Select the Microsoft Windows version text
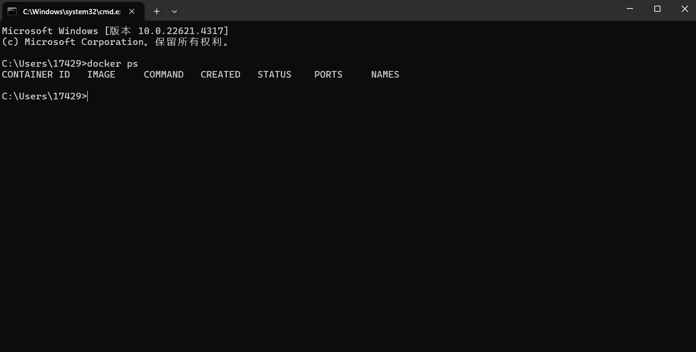This screenshot has width=696, height=352. (114, 30)
